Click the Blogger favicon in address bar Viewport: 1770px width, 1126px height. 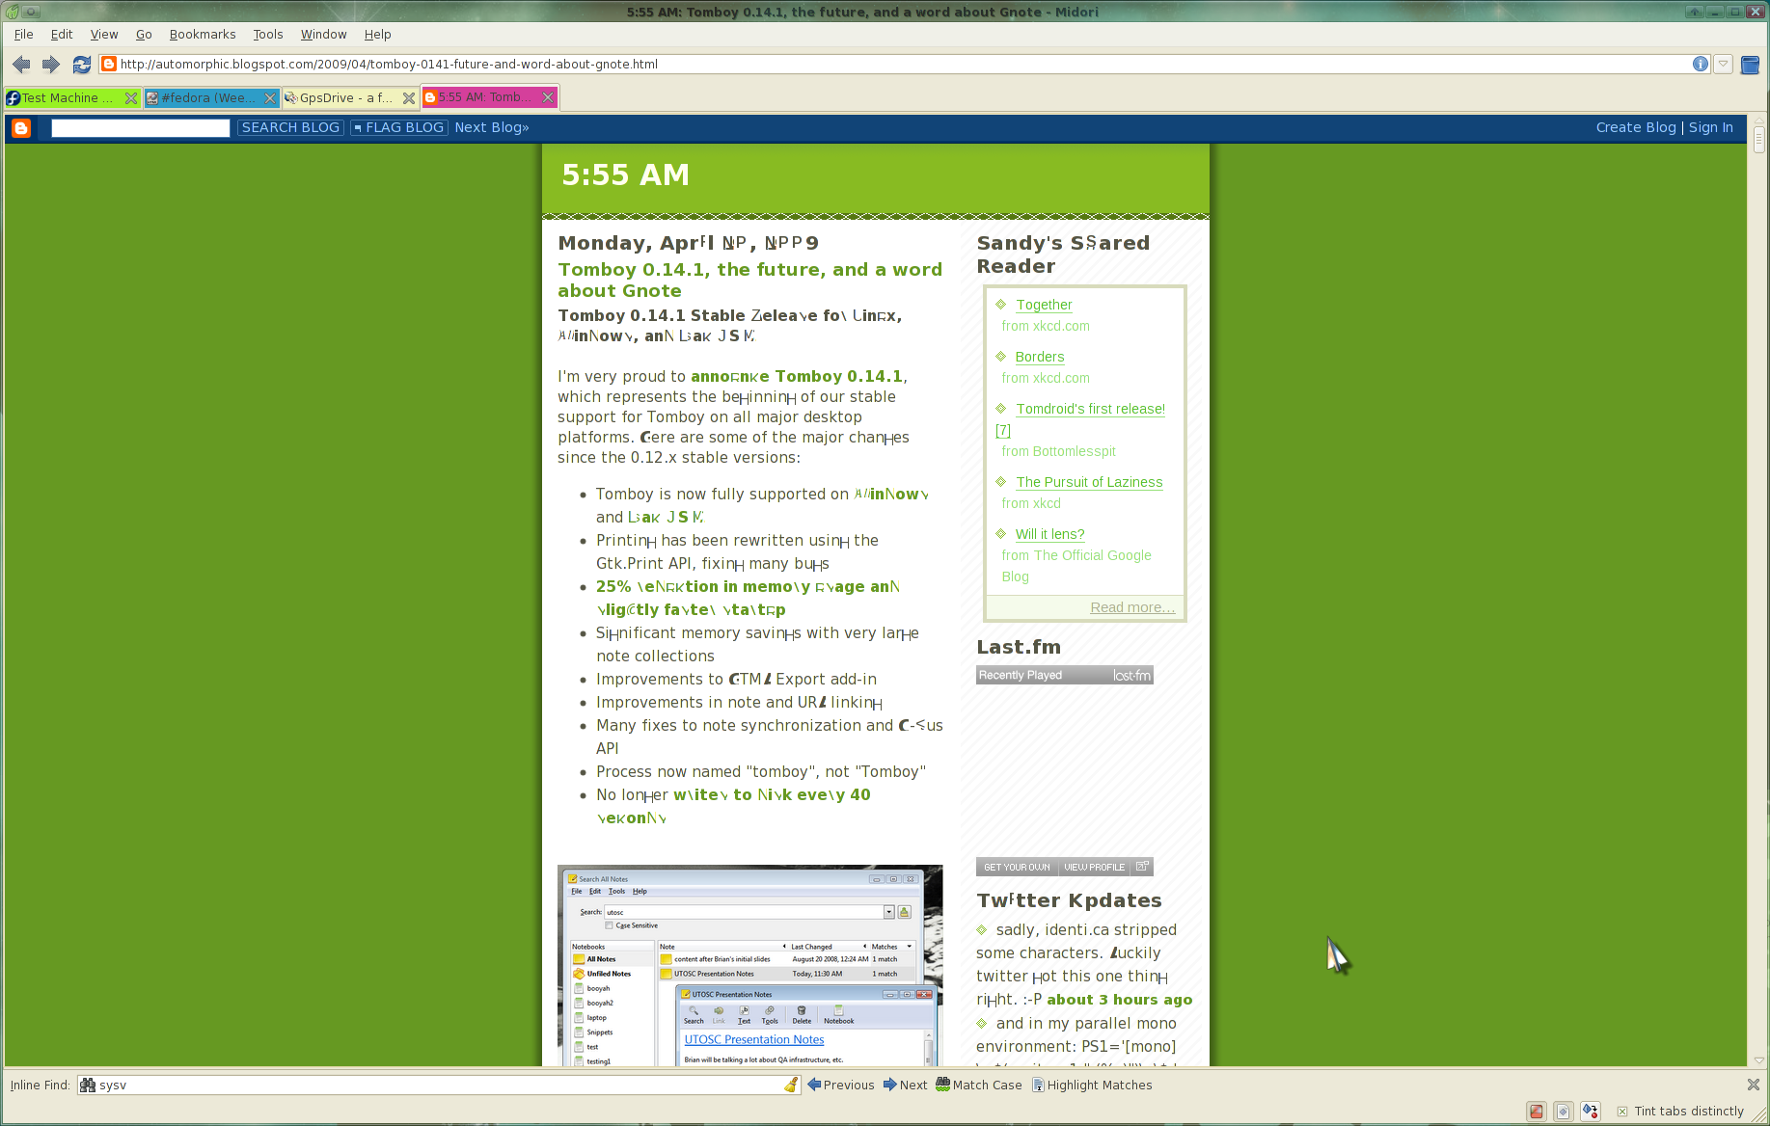coord(109,64)
